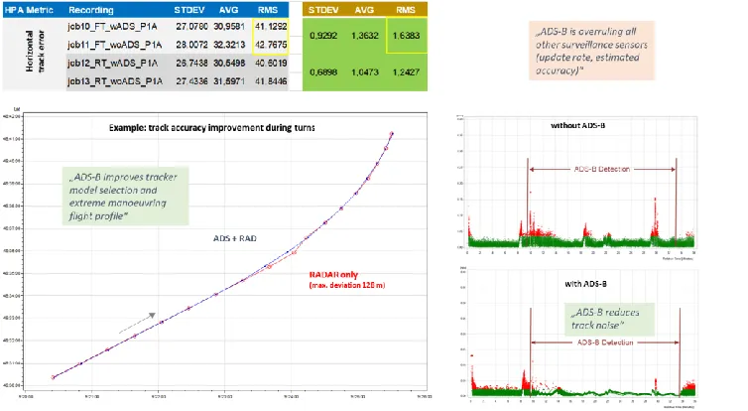Click the RMS value "41,8446"
Screen dimensions: 748x411
coord(271,81)
